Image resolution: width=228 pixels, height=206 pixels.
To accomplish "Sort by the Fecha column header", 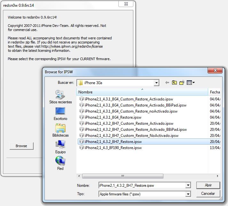I will point(214,92).
